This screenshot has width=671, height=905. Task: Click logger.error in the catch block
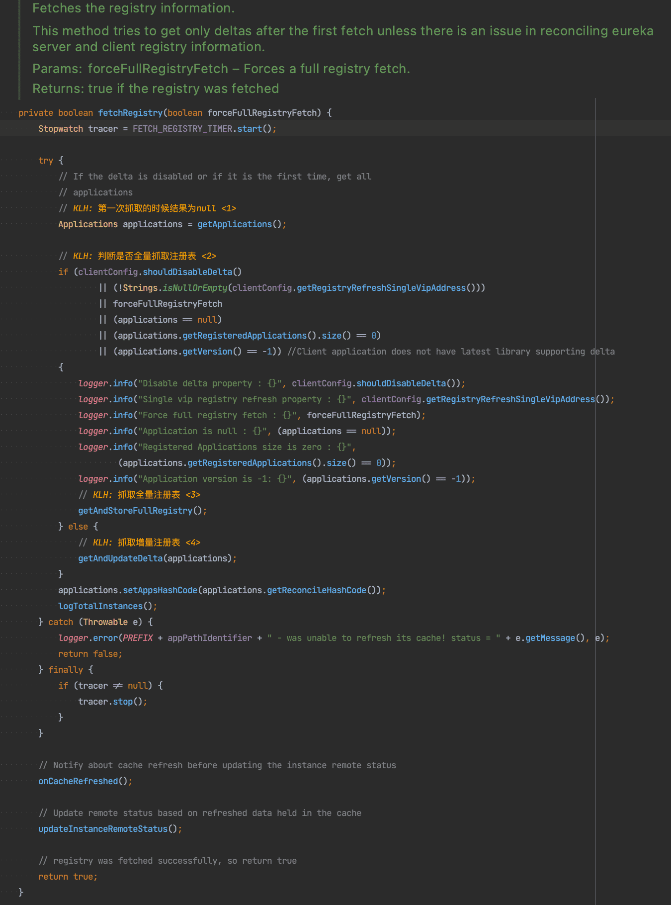point(88,638)
